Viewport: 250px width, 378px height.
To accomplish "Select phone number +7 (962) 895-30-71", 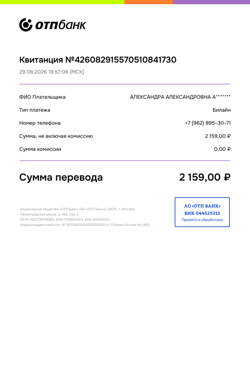I will click(x=208, y=123).
